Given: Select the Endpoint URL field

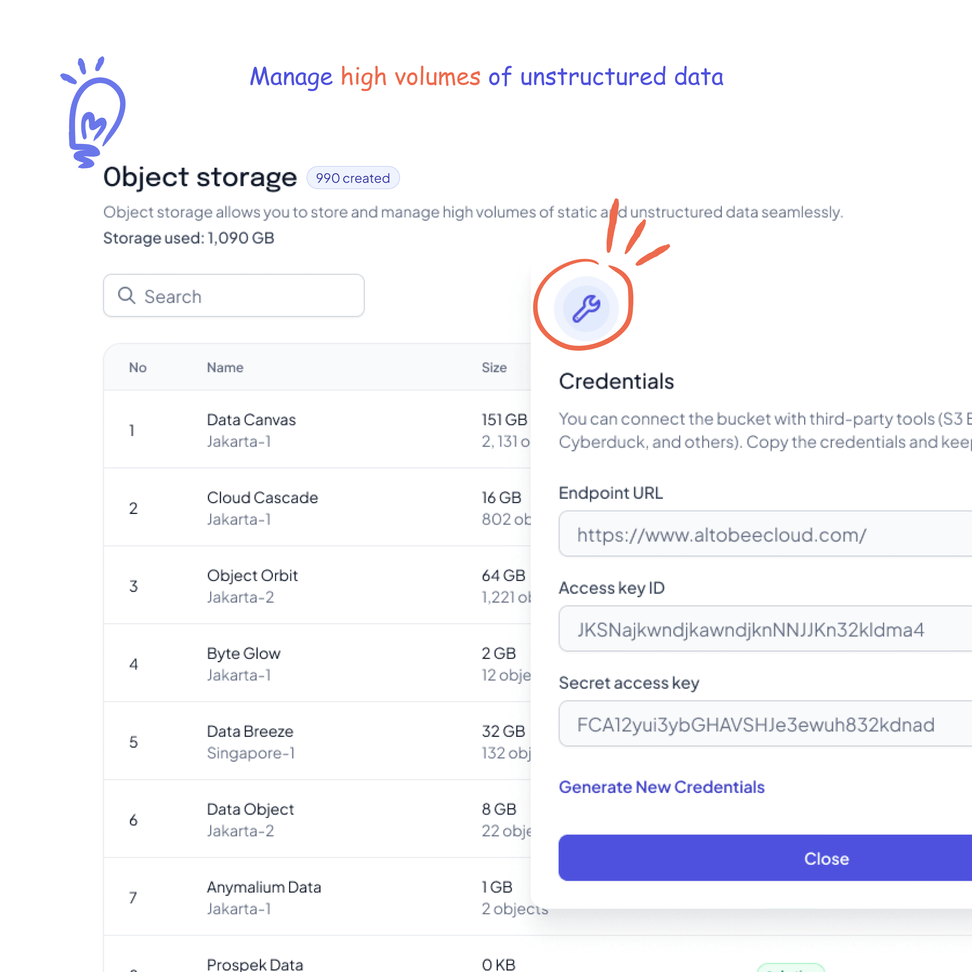Looking at the screenshot, I should (x=765, y=534).
